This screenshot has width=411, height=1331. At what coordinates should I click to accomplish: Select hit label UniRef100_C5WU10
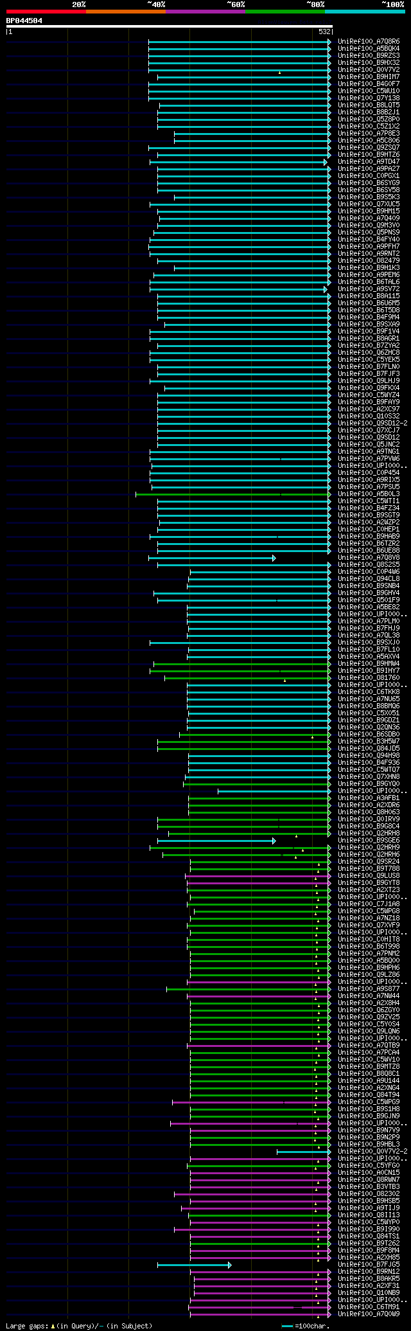pos(369,91)
